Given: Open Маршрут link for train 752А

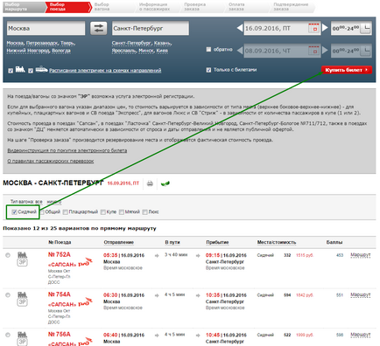Looking at the screenshot, I should point(361,255).
